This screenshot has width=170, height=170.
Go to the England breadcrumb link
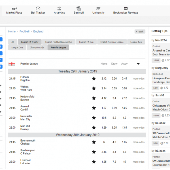tap(38, 31)
